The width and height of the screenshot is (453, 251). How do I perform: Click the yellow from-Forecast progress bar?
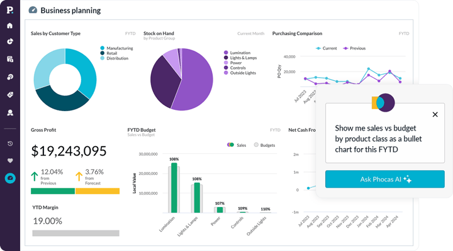pyautogui.click(x=98, y=191)
